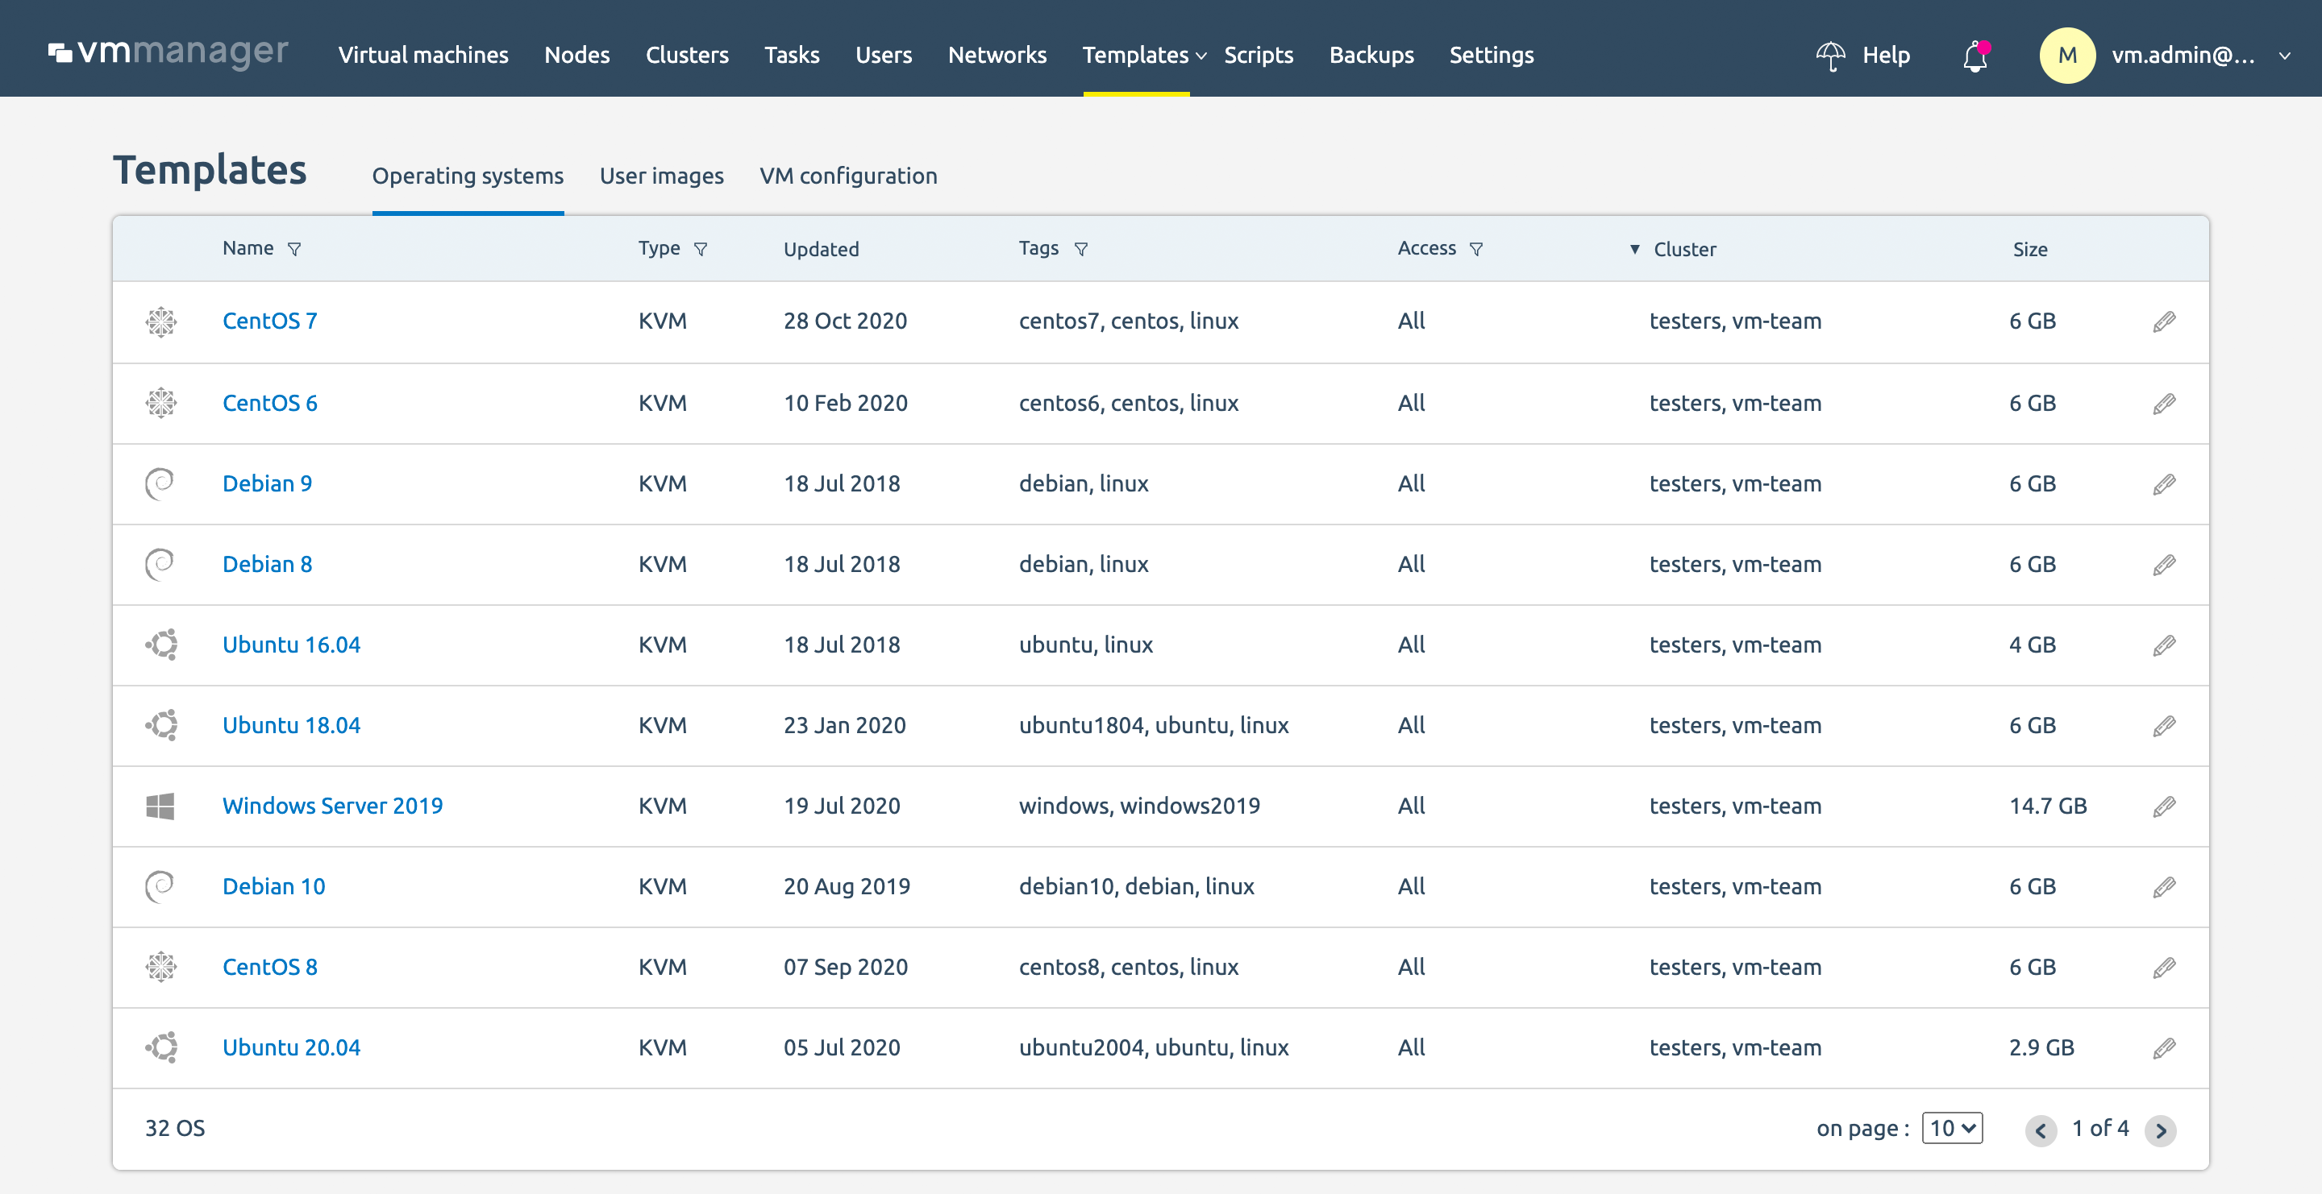Image resolution: width=2322 pixels, height=1194 pixels.
Task: Open the CentOS 8 link
Action: coord(269,968)
